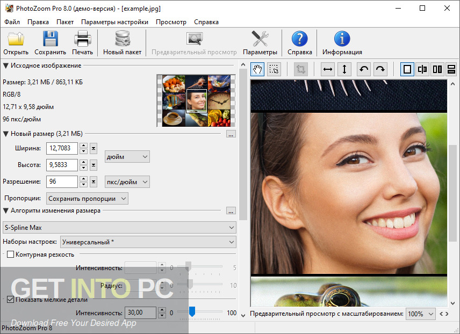Screen dimensions: 460x334
Task: Click the left panel vertical scrollbar
Action: [243, 144]
